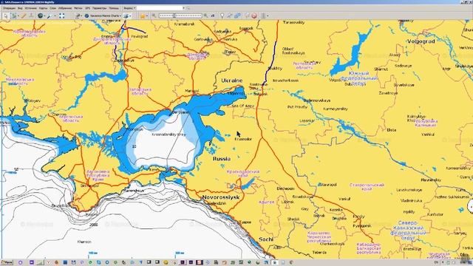Click the add path icon

[x=230, y=16]
